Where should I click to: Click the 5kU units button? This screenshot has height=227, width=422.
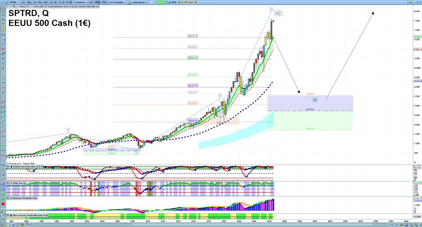tap(91, 2)
